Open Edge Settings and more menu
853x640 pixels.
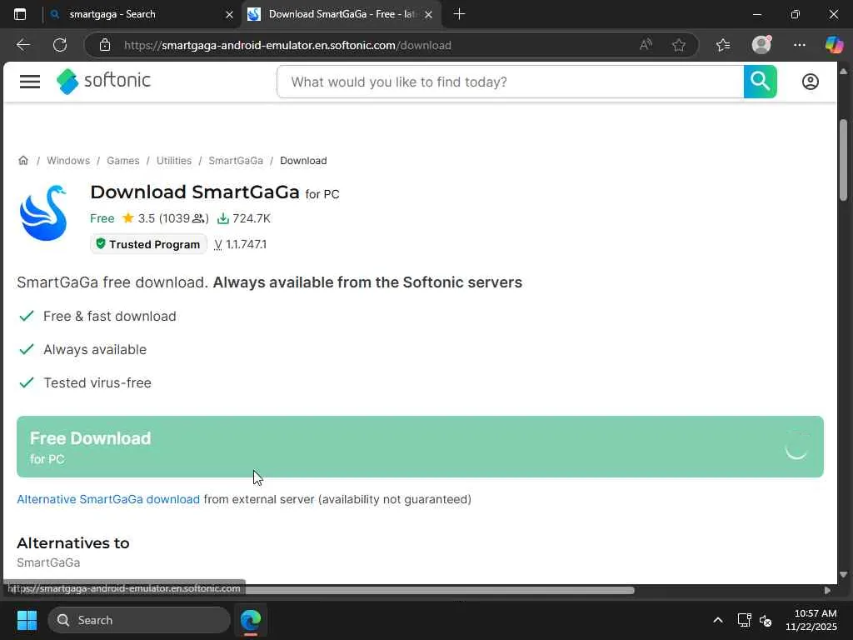click(799, 45)
